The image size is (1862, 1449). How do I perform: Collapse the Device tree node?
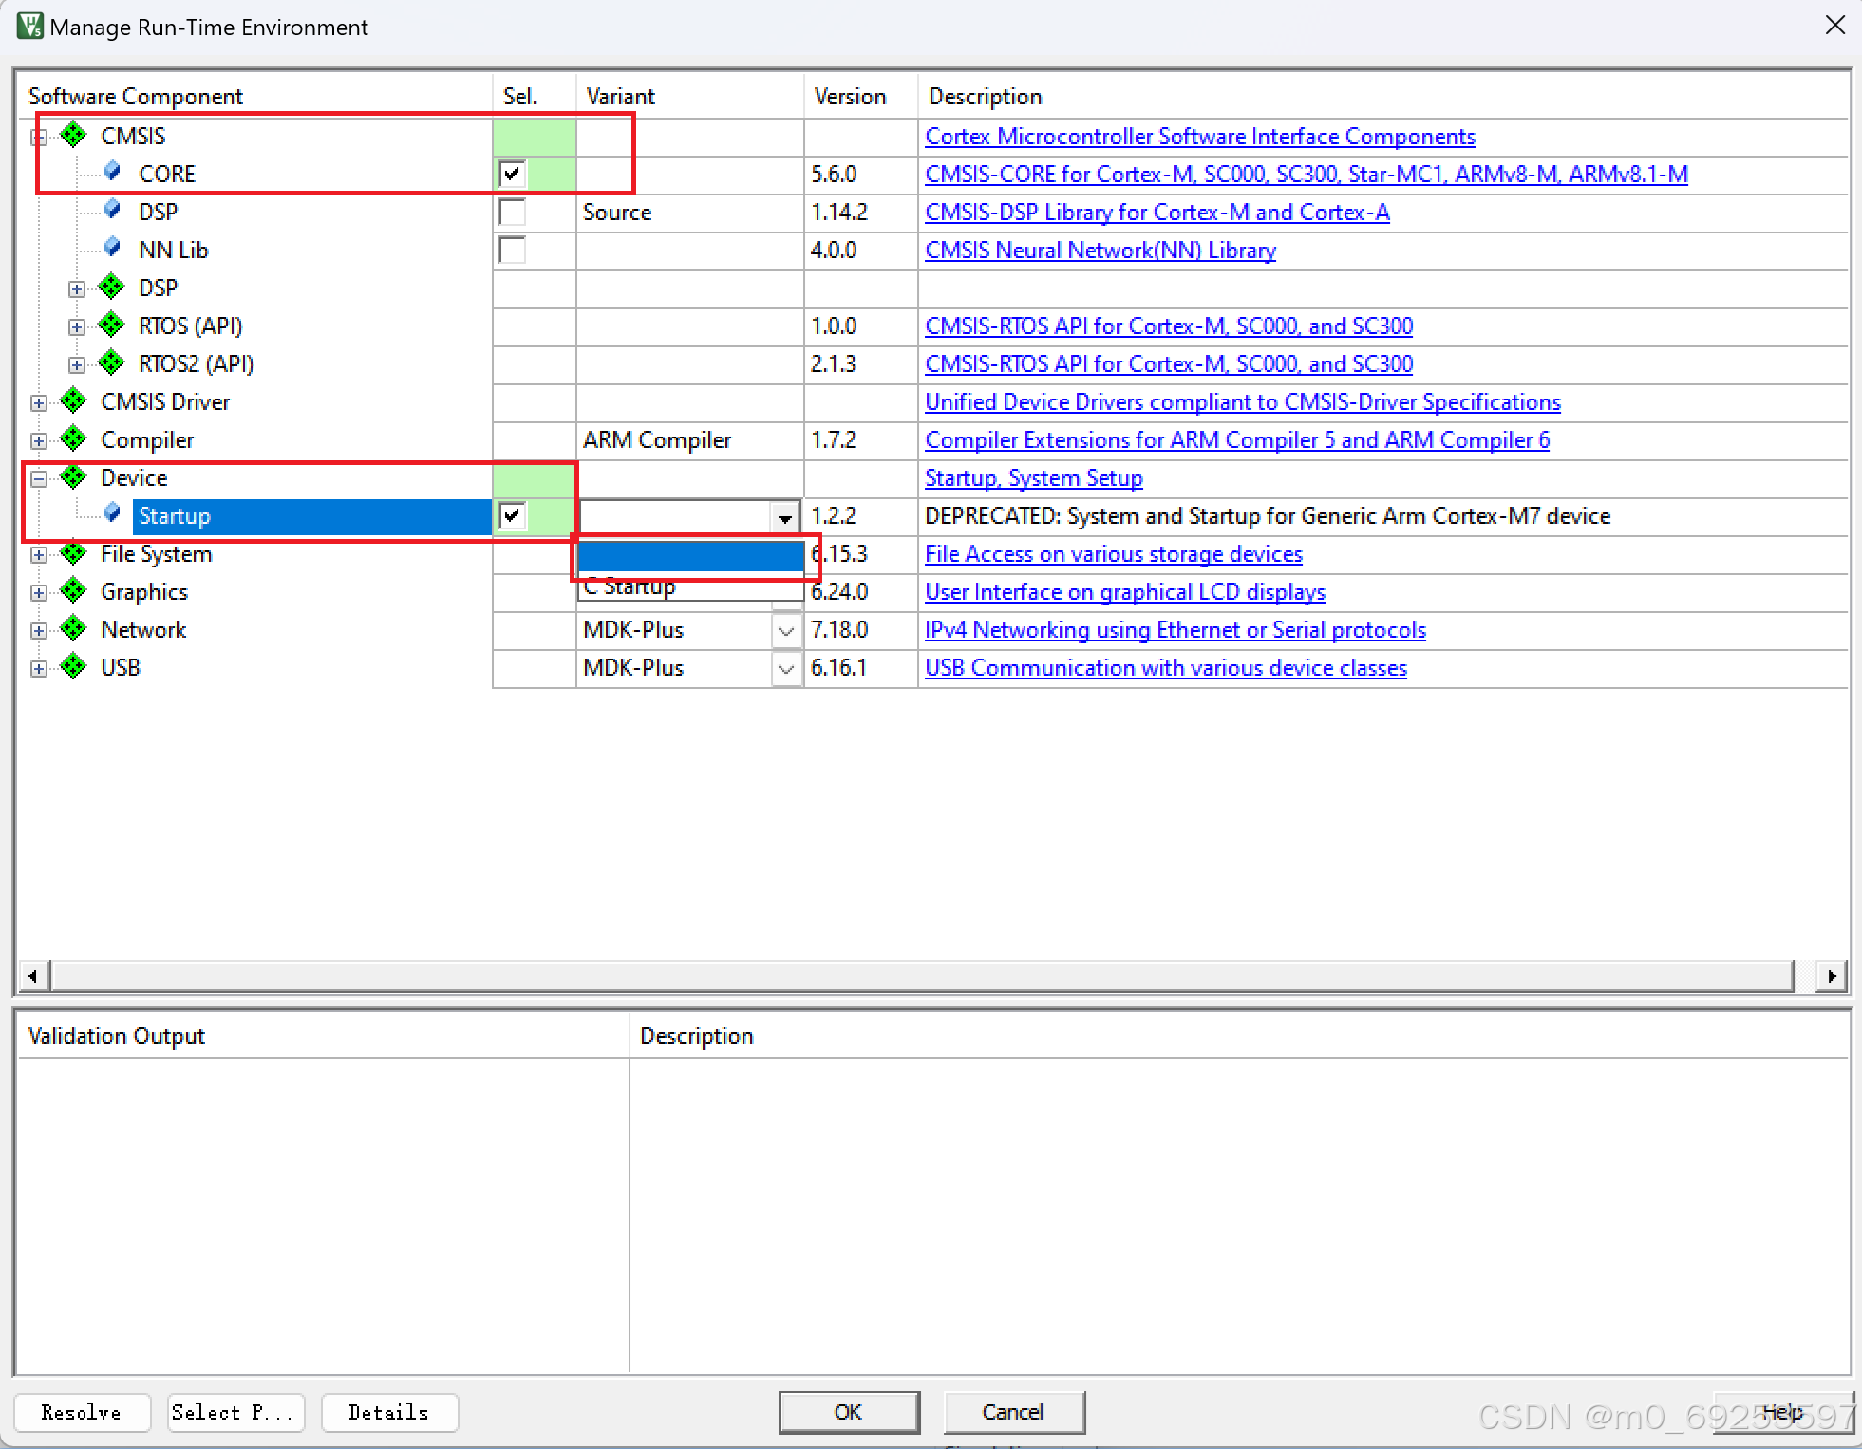tap(39, 478)
